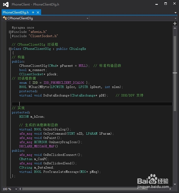Screen dimensions: 179x193
Task: Click the horizontal scrollbar right arrow
Action: click(171, 189)
